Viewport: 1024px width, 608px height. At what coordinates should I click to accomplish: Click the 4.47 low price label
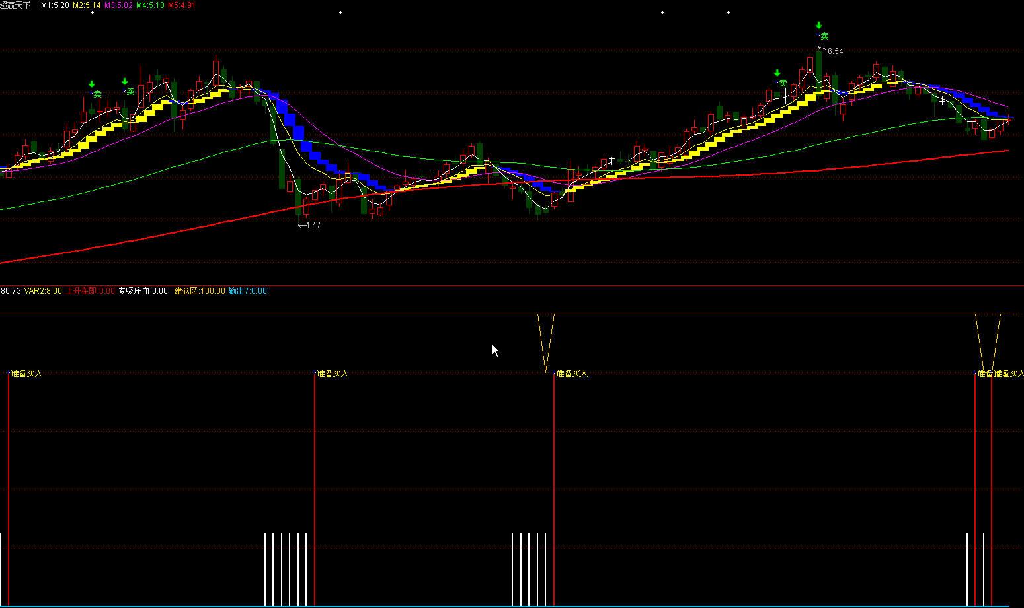coord(313,225)
